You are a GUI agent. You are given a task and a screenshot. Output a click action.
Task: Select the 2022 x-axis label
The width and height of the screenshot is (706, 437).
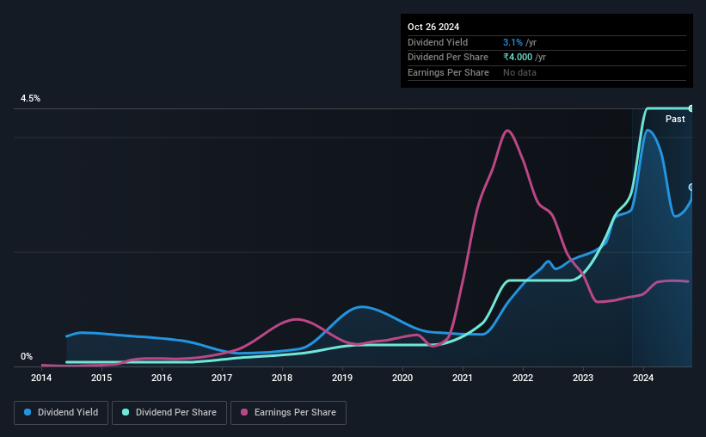tap(523, 378)
